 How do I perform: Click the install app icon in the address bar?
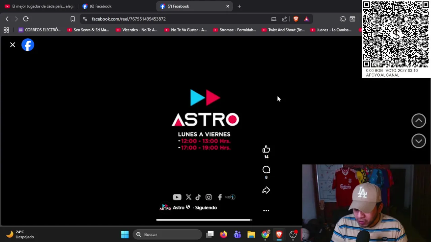(274, 19)
